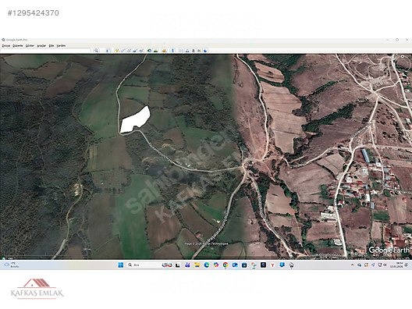Select the Ruler measurement tool
The image size is (412, 309).
172,51
